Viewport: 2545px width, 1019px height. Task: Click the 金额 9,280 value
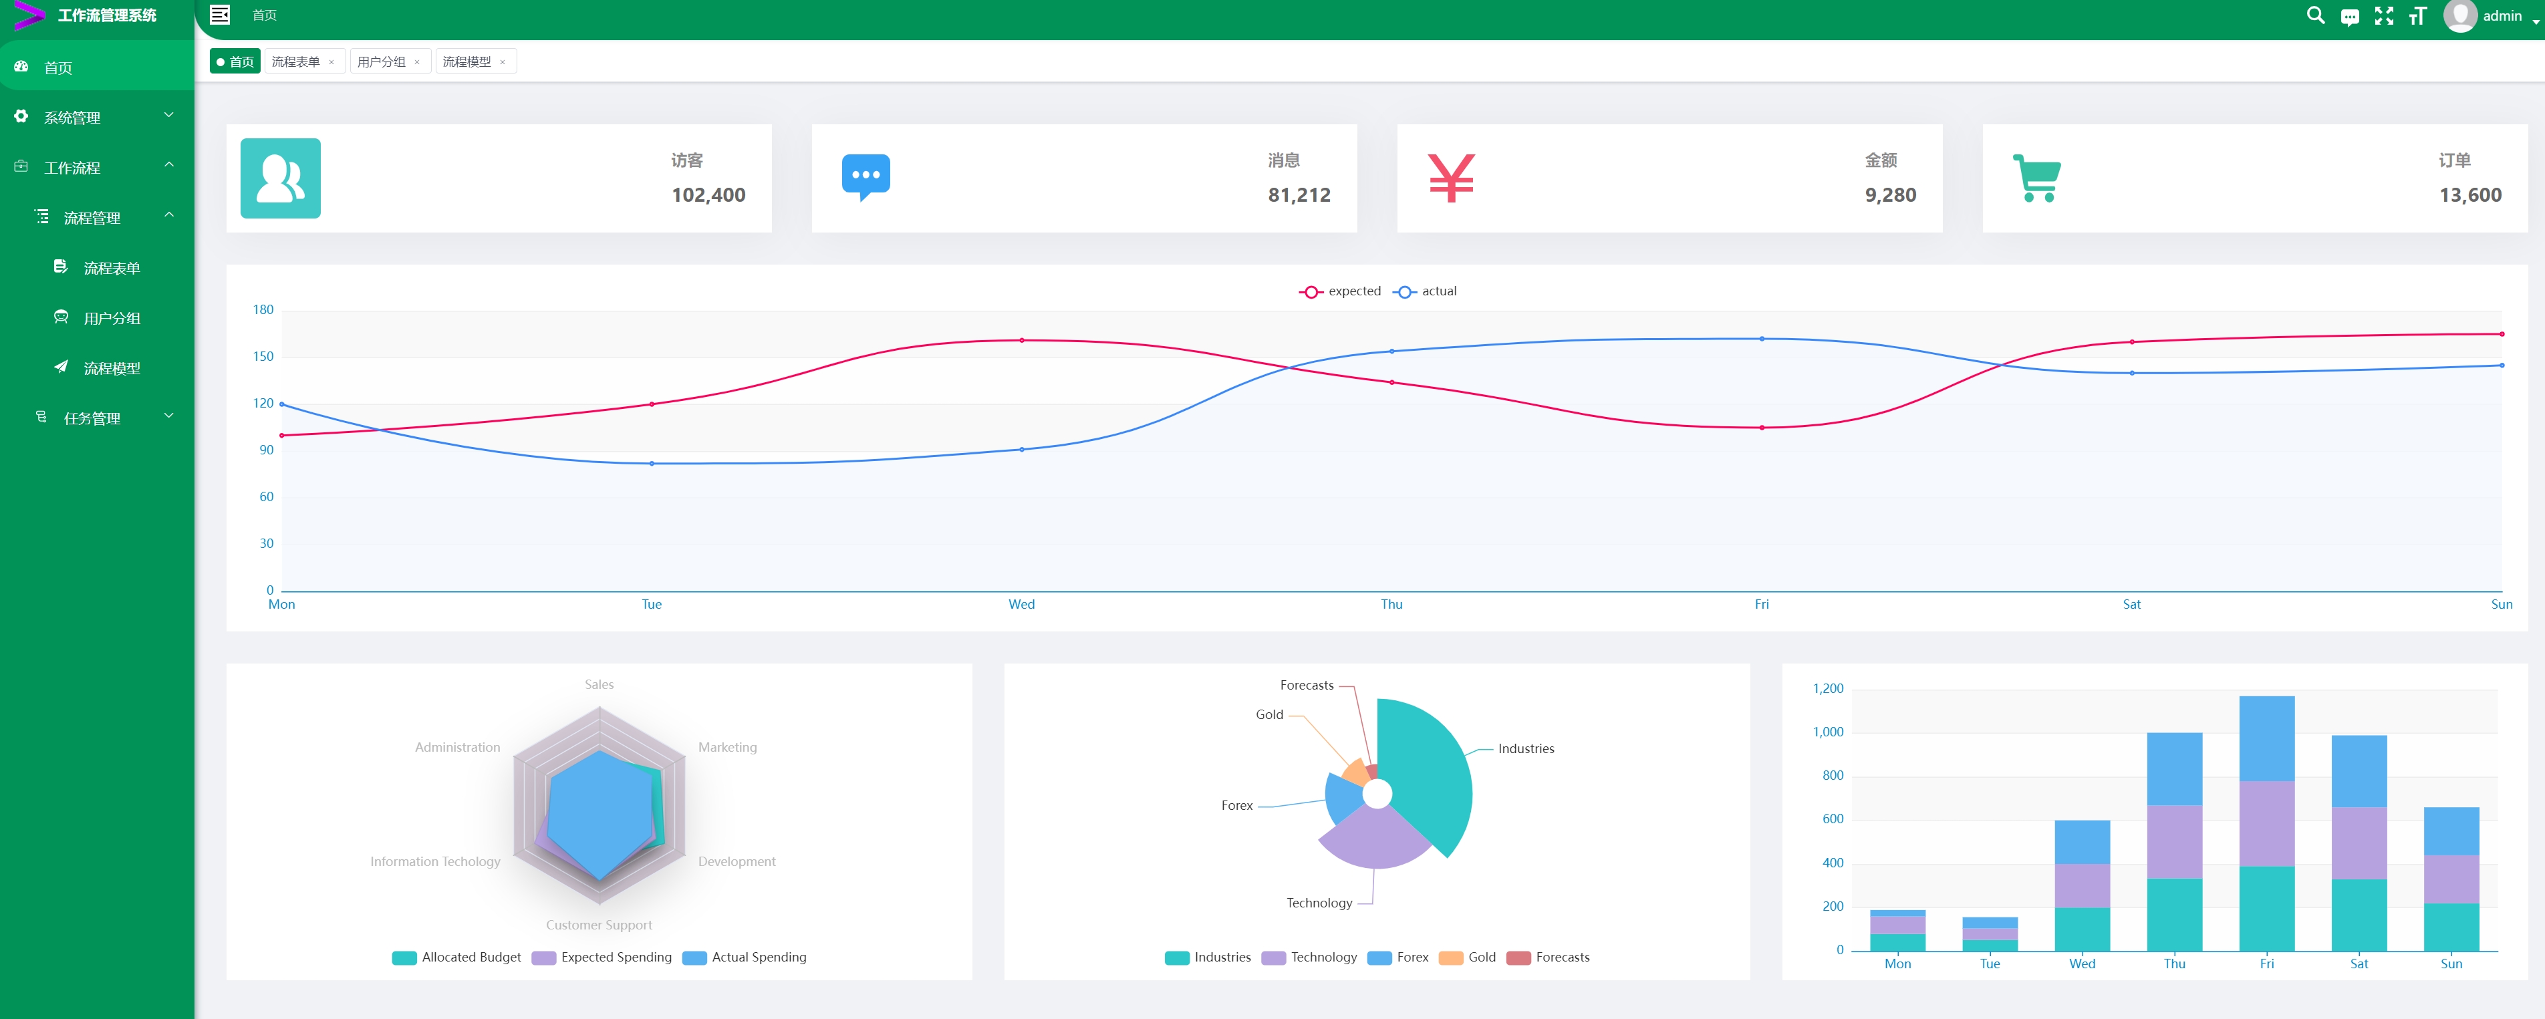pyautogui.click(x=1890, y=194)
